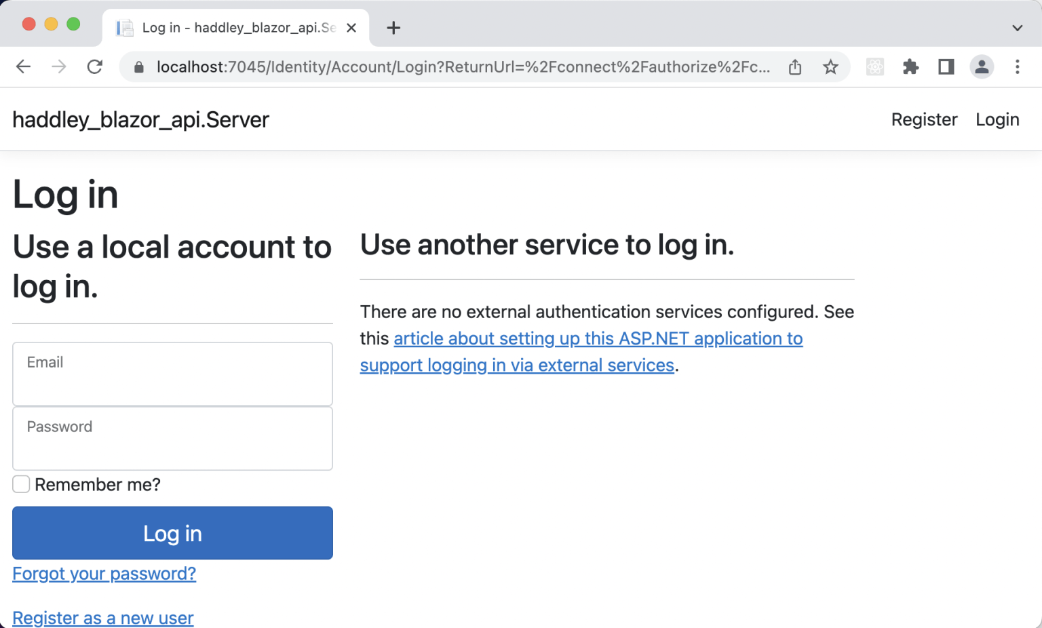
Task: Click the Forgot your password link
Action: (x=104, y=574)
